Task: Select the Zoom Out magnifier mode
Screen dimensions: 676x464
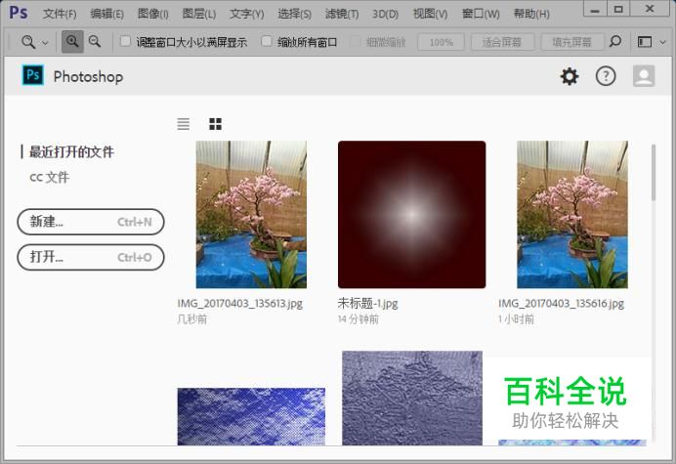Action: click(x=95, y=42)
